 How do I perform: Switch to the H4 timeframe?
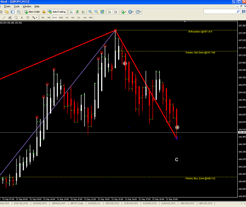coord(73,18)
